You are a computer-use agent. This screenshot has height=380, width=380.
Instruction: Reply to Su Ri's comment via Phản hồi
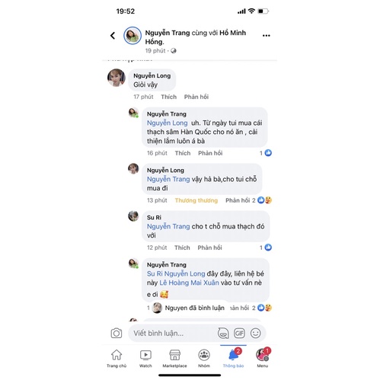click(209, 247)
